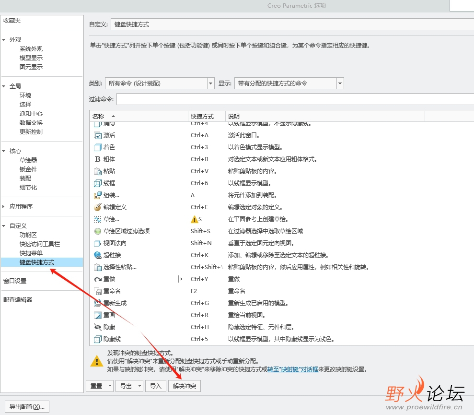
Task: Click shortcut cell A for 组装
Action: click(x=193, y=195)
